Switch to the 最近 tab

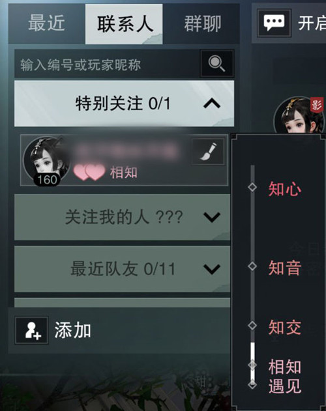click(x=47, y=23)
